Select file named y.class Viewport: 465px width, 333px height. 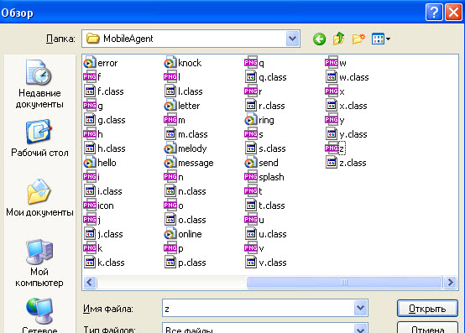[347, 134]
